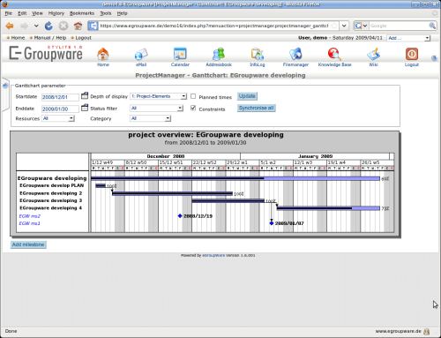The height and width of the screenshot is (338, 441).
Task: Click the browser Home button
Action: (78, 26)
